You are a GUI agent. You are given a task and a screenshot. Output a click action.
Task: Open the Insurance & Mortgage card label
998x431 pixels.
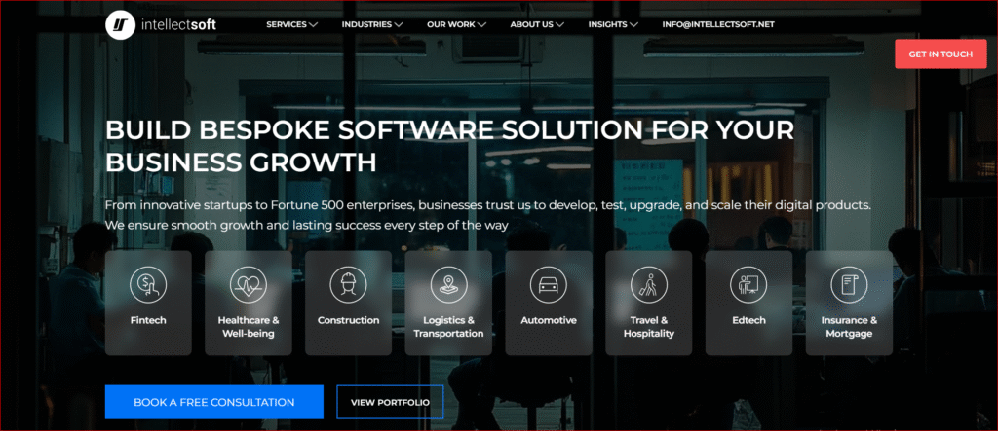[x=849, y=327]
